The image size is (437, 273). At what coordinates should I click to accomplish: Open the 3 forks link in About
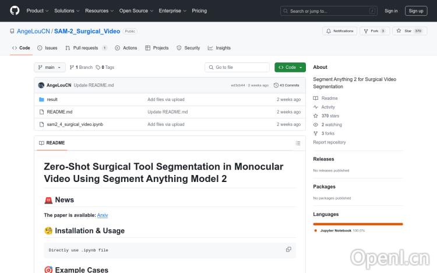click(323, 134)
